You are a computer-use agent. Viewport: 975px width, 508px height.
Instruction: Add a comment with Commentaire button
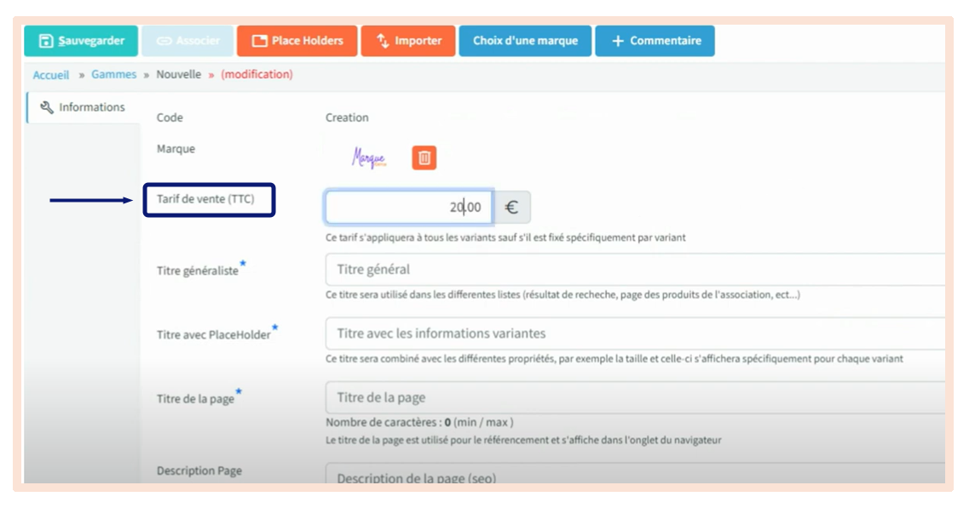pos(655,41)
